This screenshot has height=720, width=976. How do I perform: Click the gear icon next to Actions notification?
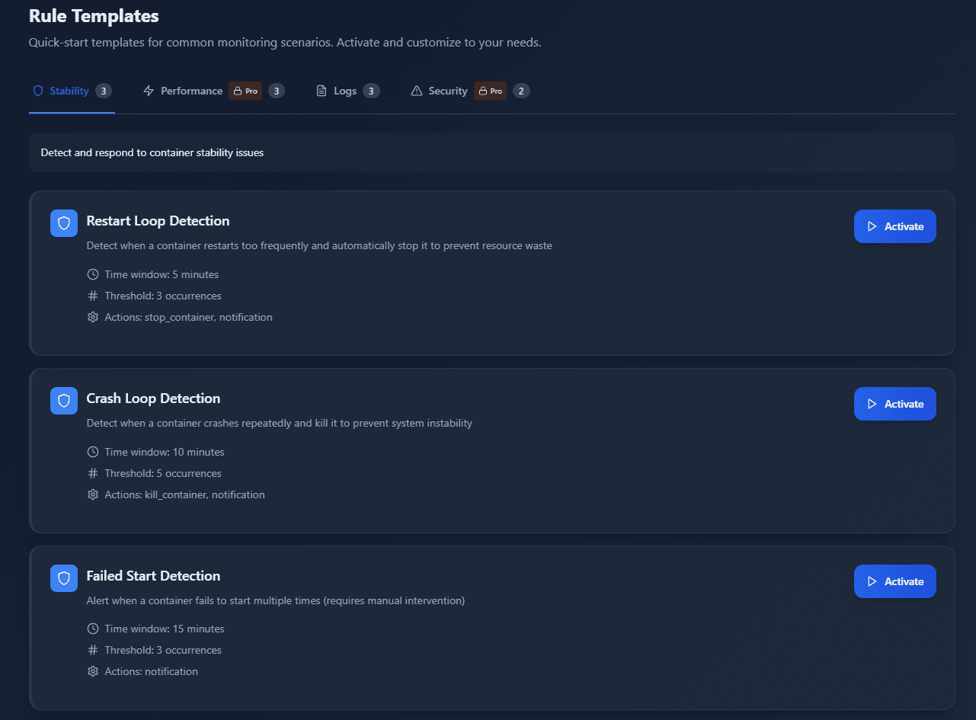click(92, 671)
